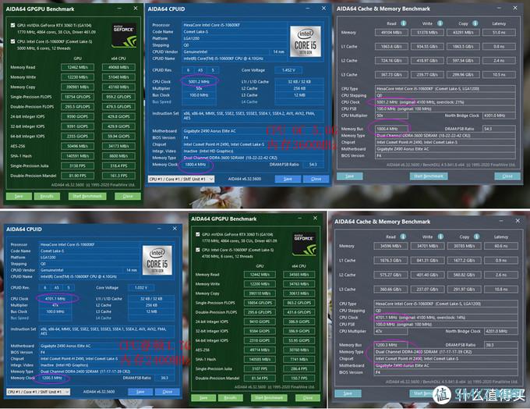Click Intel Core i5 badge in 4701.1 MHz CPUID window

pyautogui.click(x=157, y=260)
